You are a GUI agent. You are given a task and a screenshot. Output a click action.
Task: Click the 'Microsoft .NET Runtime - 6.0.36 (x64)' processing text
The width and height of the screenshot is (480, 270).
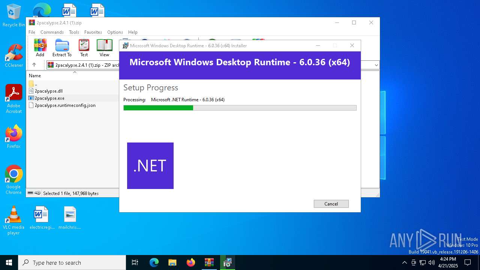[188, 100]
